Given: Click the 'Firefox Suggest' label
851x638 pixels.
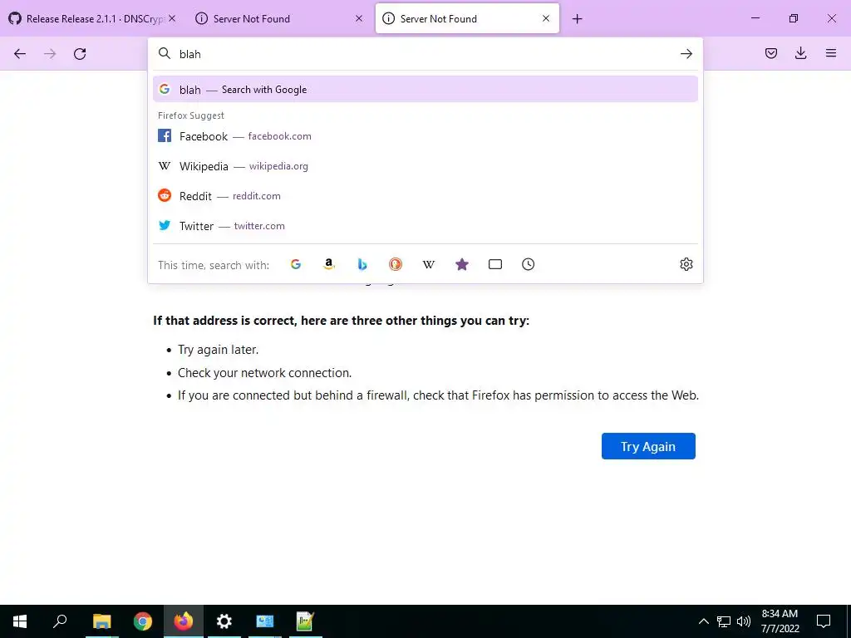Looking at the screenshot, I should pyautogui.click(x=191, y=115).
